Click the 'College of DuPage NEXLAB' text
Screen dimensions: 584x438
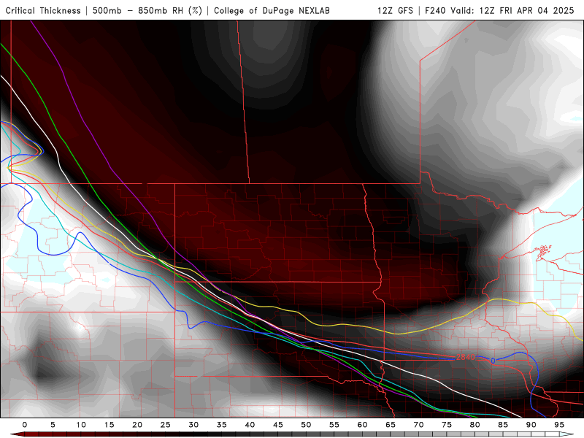pyautogui.click(x=272, y=11)
